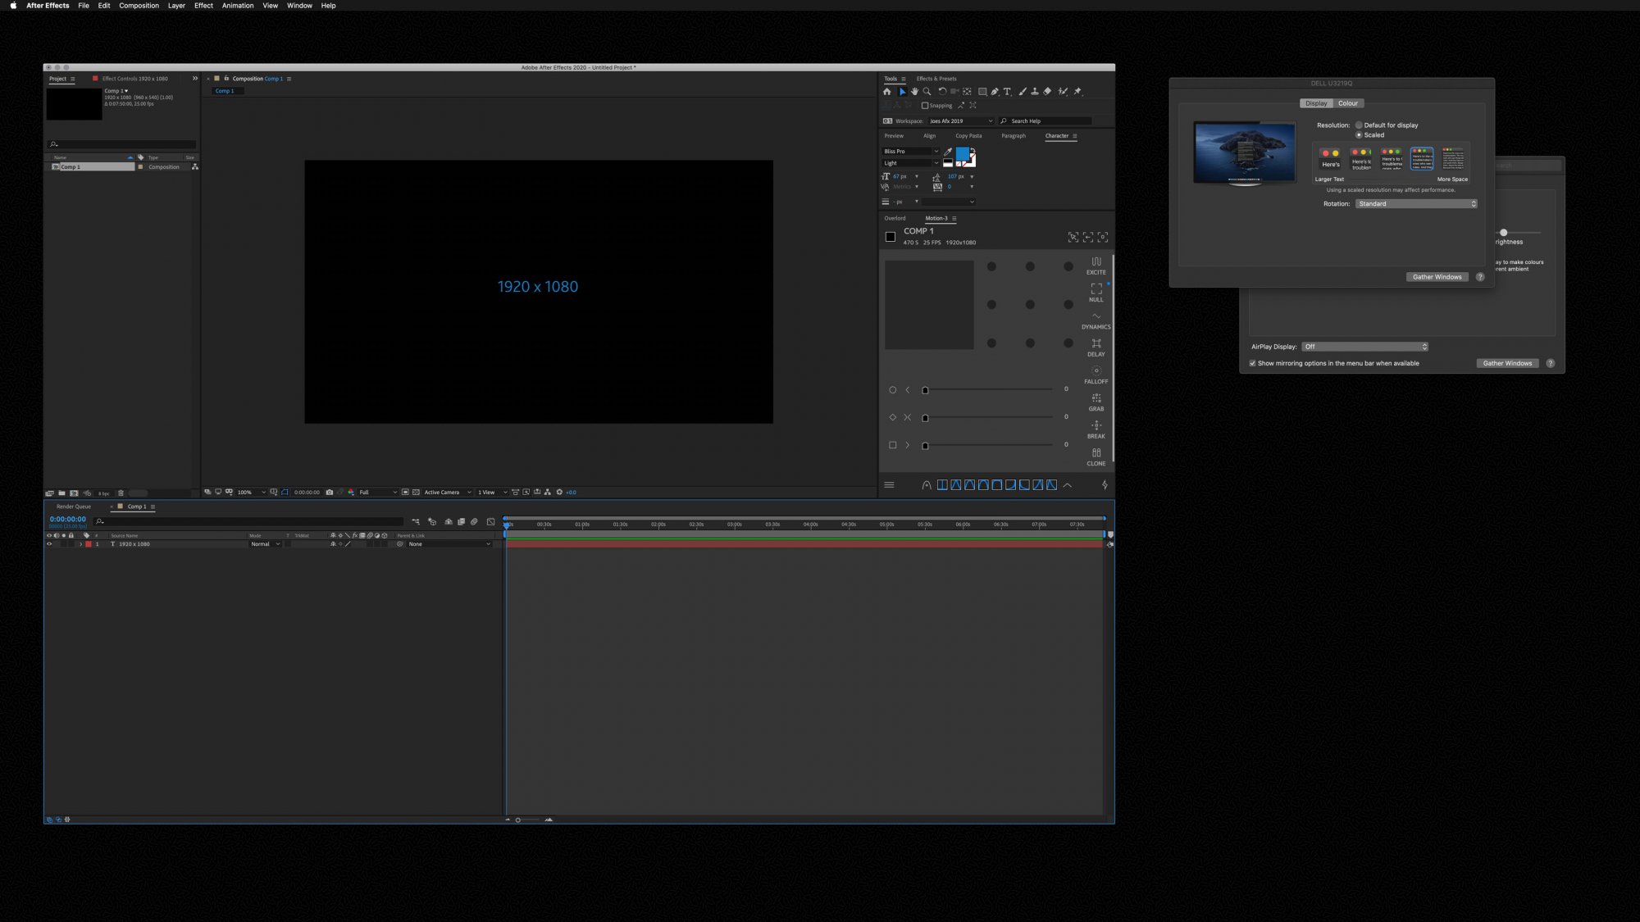Click Gather Windows in DELL U3219Q window
The image size is (1640, 922).
coord(1437,277)
